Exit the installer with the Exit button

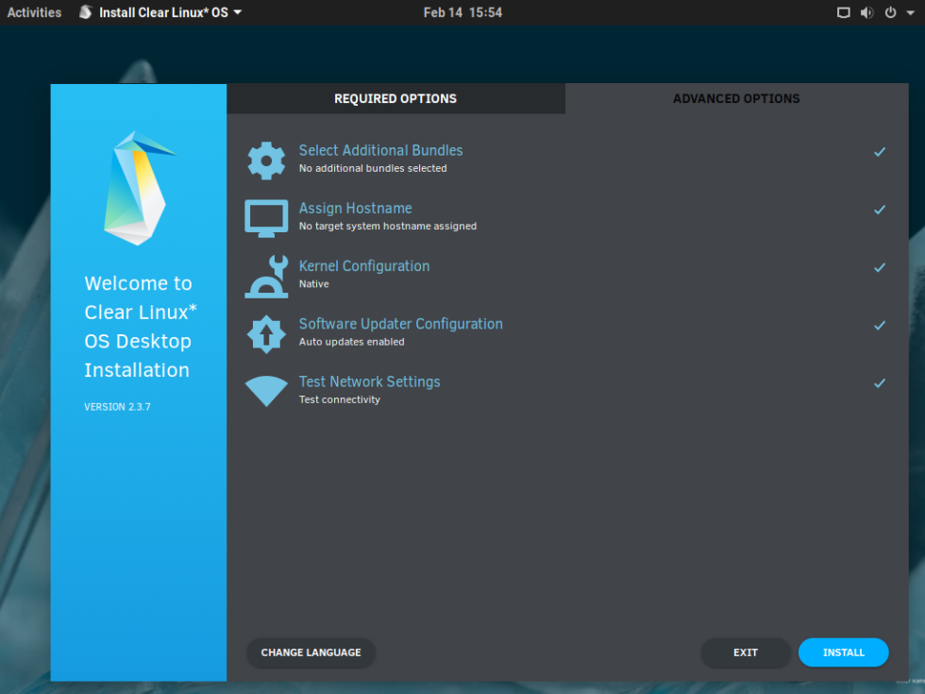tap(746, 652)
